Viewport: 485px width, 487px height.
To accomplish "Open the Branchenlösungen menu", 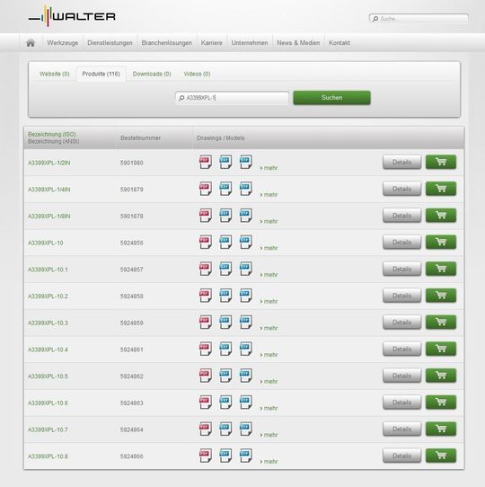I will coord(167,43).
